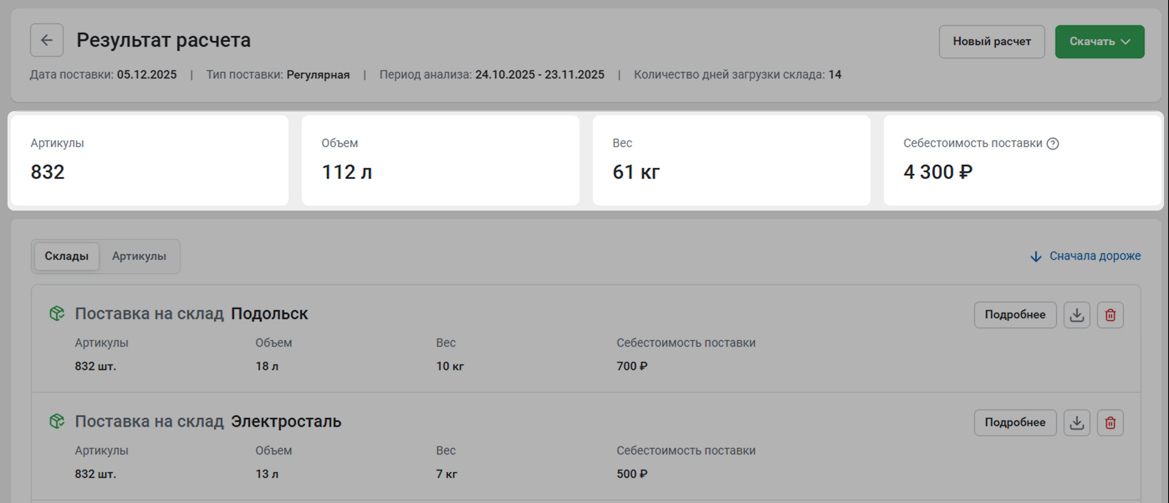Download the Подольск warehouse supply
This screenshot has width=1169, height=503.
pyautogui.click(x=1077, y=315)
